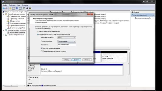Open the Размер кластера dropdown
The width and height of the screenshot is (162, 91).
(x=67, y=41)
